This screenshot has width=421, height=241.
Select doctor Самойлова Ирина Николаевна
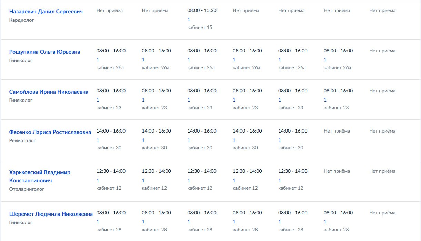coord(49,92)
